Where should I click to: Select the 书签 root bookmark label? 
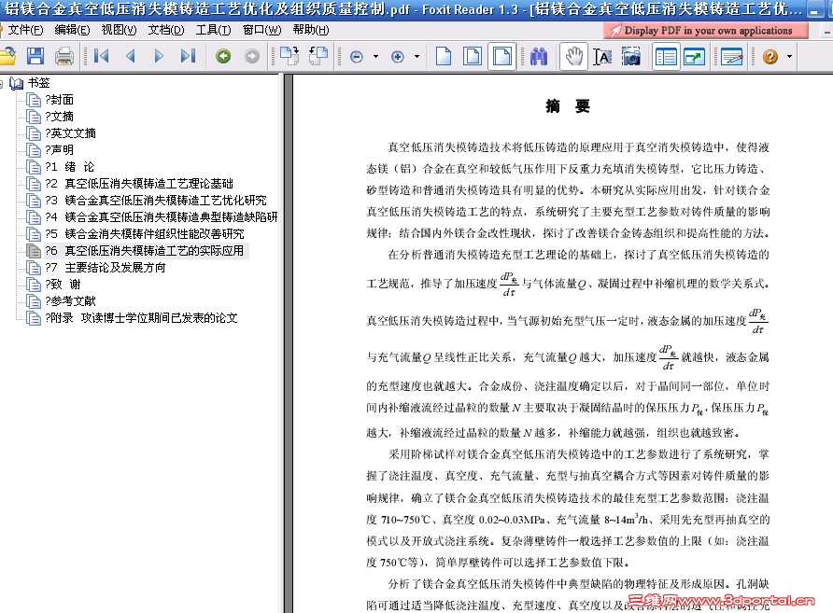click(x=39, y=83)
